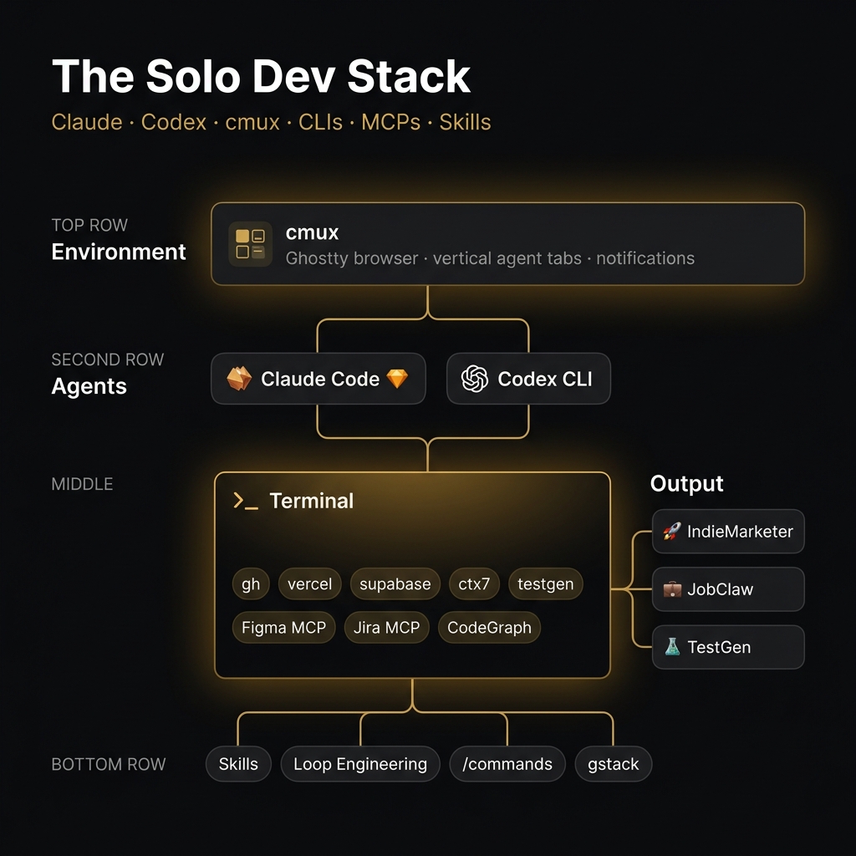Click the orange diamond gem icon
Viewport: 856px width, 856px height.
coord(397,379)
